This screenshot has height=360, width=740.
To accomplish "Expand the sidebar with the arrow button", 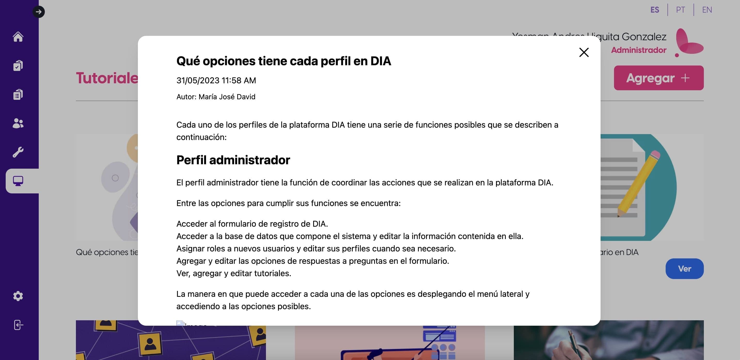I will point(38,12).
